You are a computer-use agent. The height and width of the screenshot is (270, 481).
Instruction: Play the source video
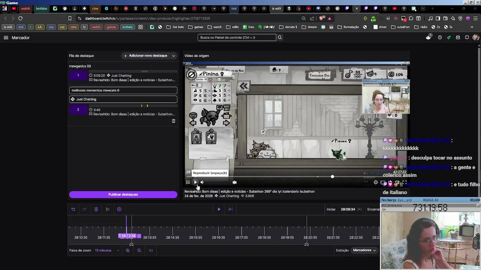pyautogui.click(x=195, y=182)
